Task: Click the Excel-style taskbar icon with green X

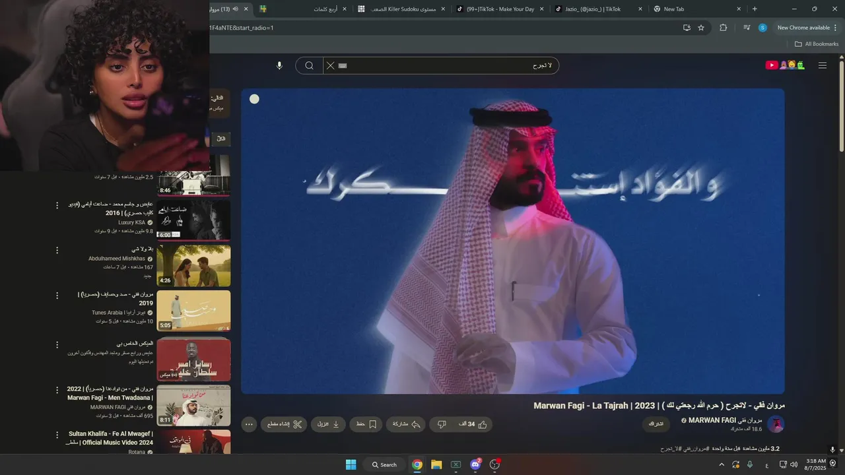Action: click(x=456, y=464)
